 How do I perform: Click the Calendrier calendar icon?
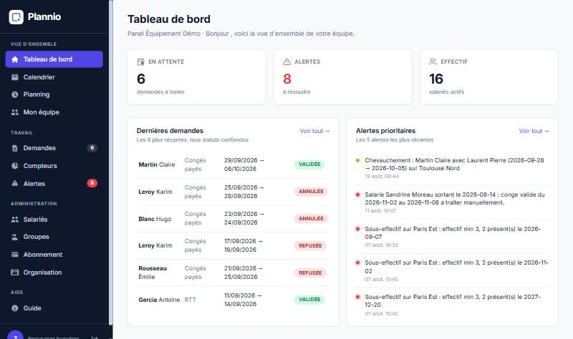14,77
